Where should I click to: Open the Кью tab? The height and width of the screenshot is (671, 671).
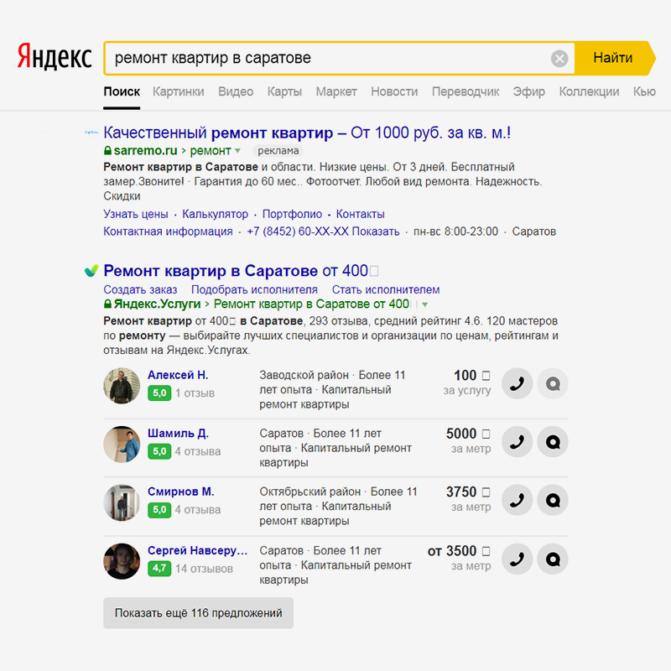coord(644,91)
